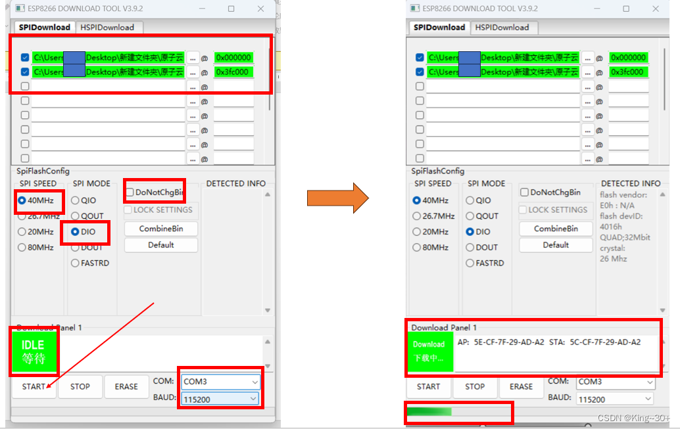Click the app icon in right window title bar
The width and height of the screenshot is (680, 429).
pyautogui.click(x=415, y=9)
